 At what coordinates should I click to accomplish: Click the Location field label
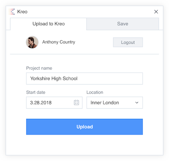click(95, 92)
